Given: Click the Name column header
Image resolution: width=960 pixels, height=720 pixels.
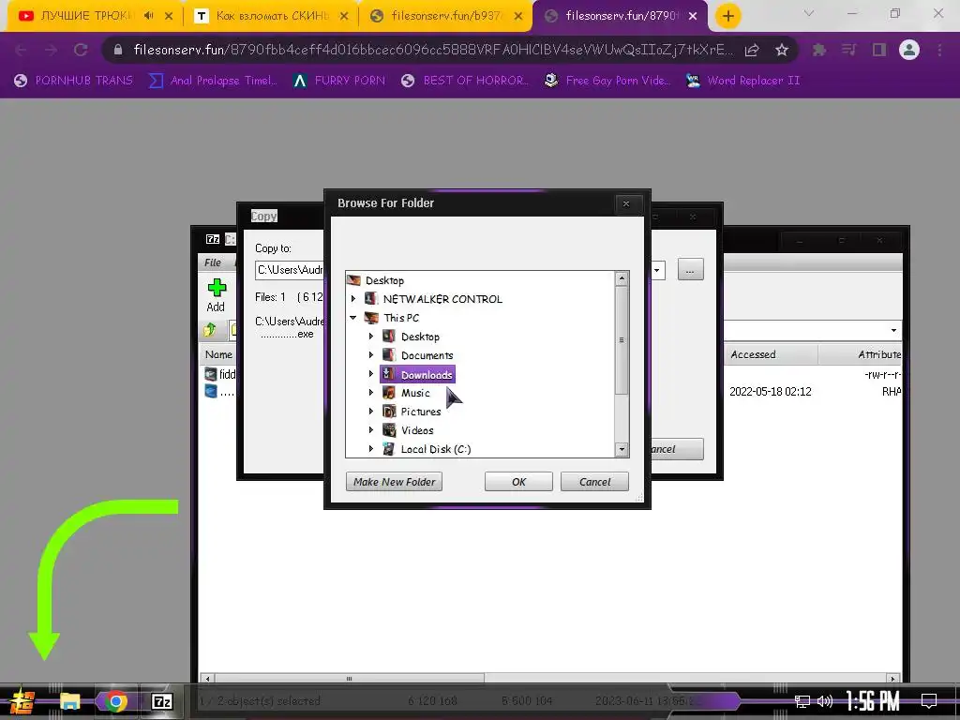Looking at the screenshot, I should pos(218,354).
